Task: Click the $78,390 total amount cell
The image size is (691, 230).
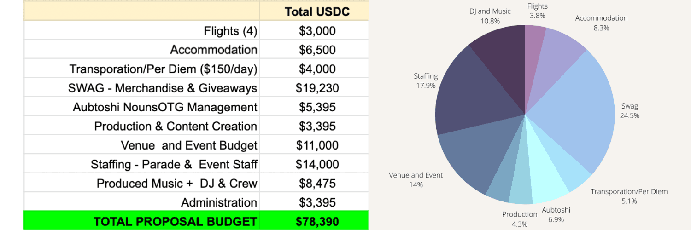Action: (317, 221)
